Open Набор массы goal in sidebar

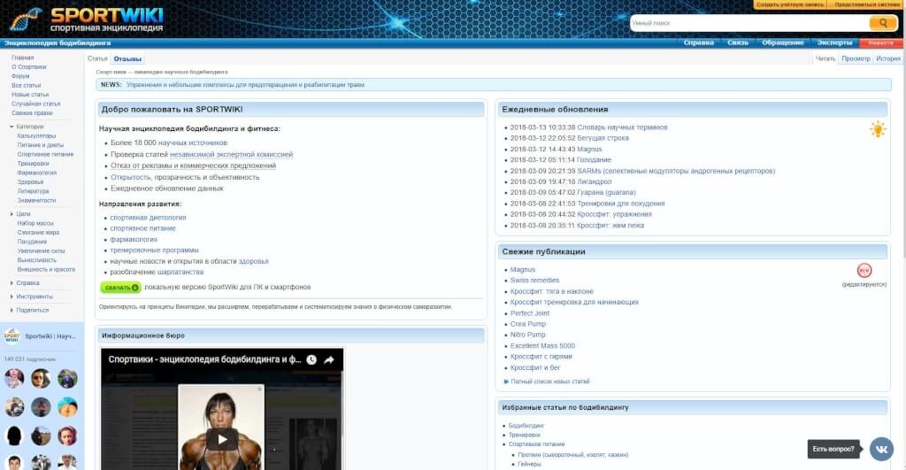[35, 223]
